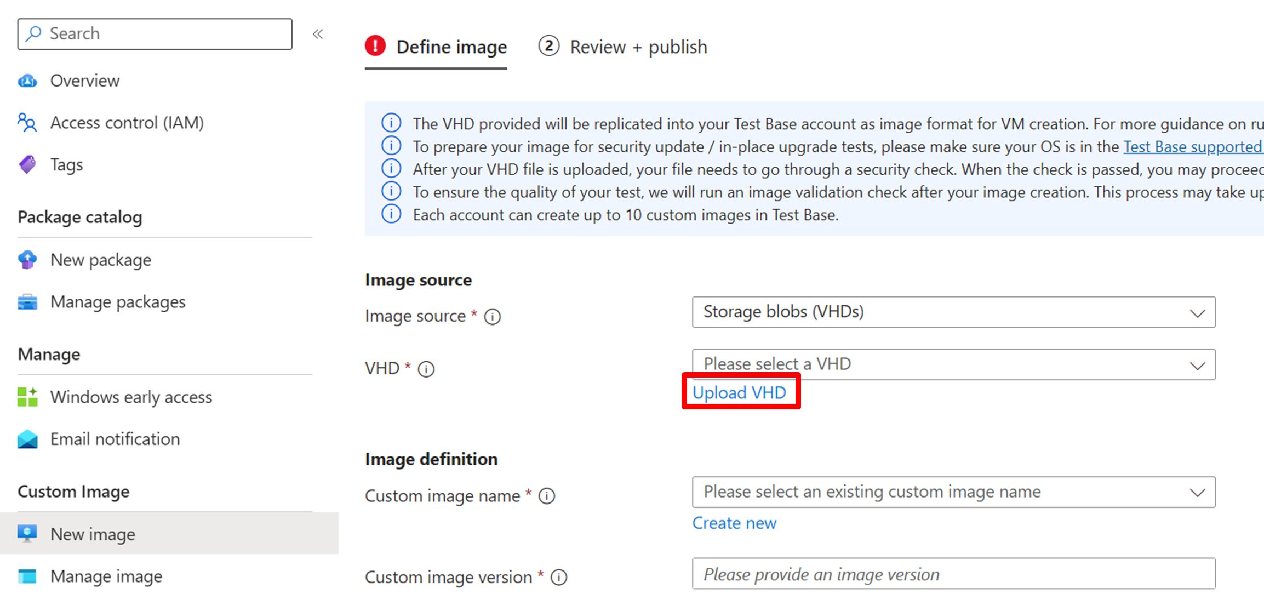The image size is (1264, 611).
Task: Switch to Review + publish step
Action: pyautogui.click(x=623, y=47)
